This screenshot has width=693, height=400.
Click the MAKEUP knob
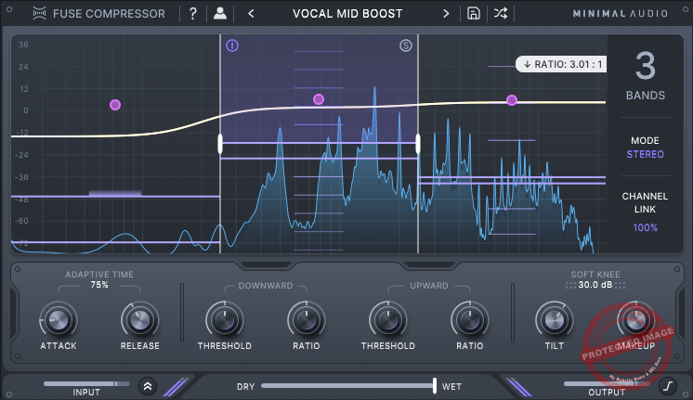(636, 320)
